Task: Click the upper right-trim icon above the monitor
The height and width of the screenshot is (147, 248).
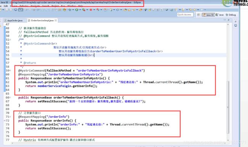Action: [x=235, y=21]
